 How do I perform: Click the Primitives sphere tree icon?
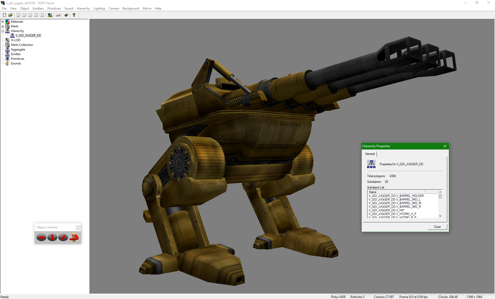(x=7, y=59)
